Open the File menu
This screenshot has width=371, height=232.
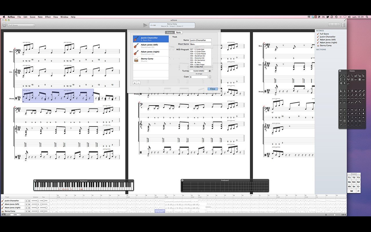[19, 17]
